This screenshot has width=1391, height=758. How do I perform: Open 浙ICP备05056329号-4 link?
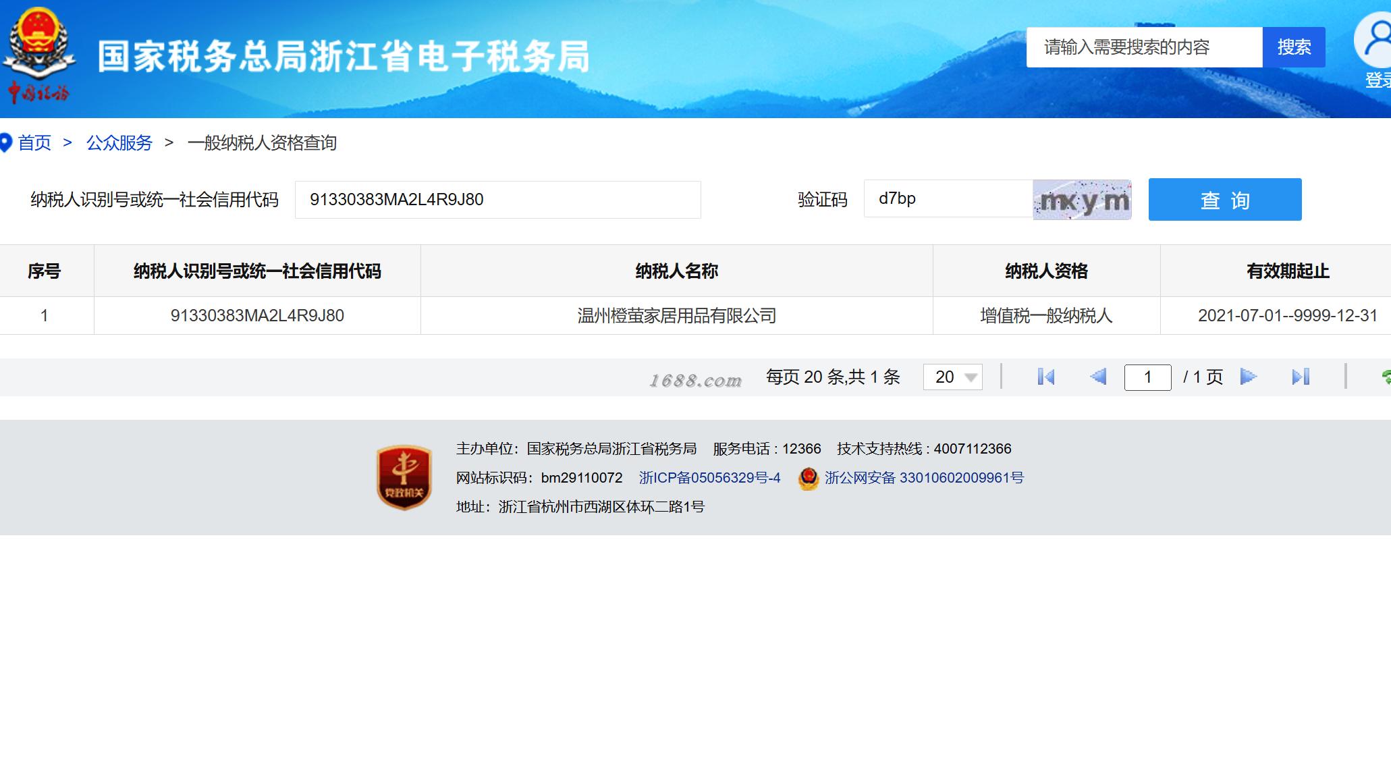709,478
